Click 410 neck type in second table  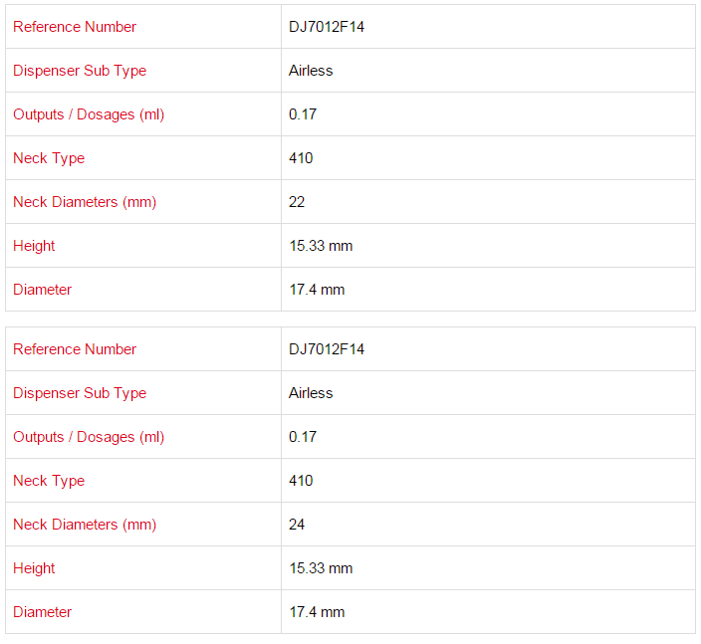[301, 481]
